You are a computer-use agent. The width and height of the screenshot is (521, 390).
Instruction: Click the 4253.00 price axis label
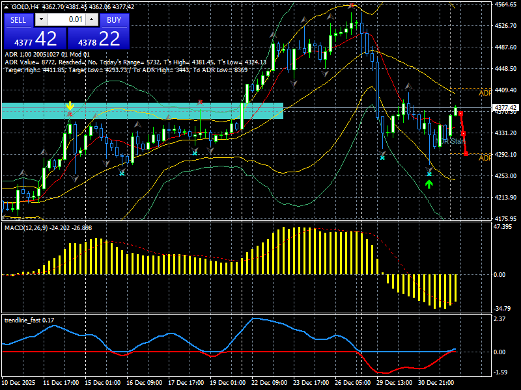[x=506, y=175]
